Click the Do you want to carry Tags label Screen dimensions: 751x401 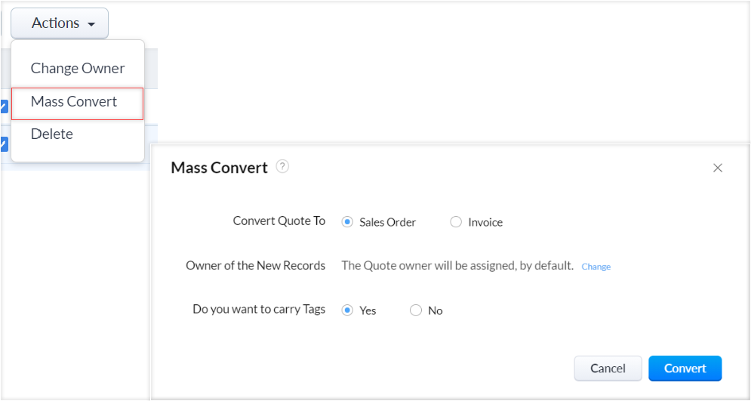pyautogui.click(x=259, y=310)
